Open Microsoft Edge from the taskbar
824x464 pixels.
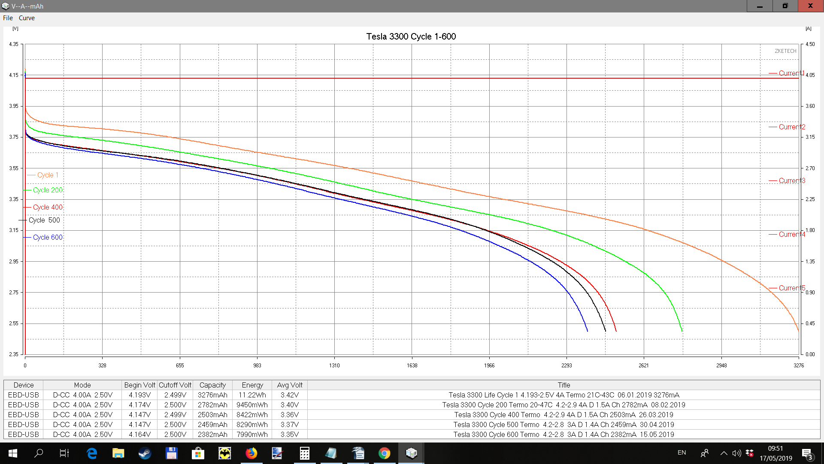(92, 453)
